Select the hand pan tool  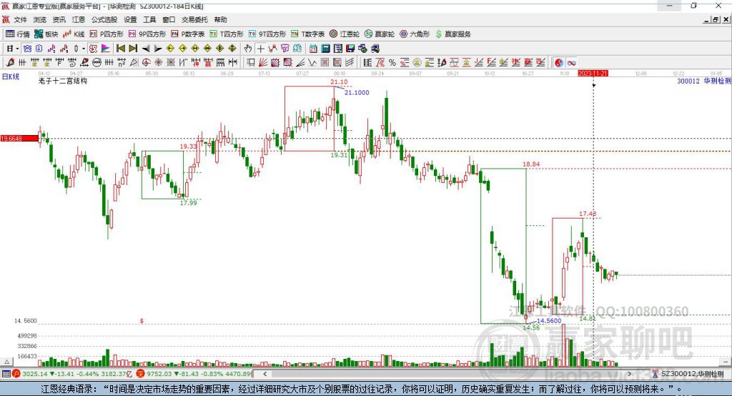(x=248, y=49)
